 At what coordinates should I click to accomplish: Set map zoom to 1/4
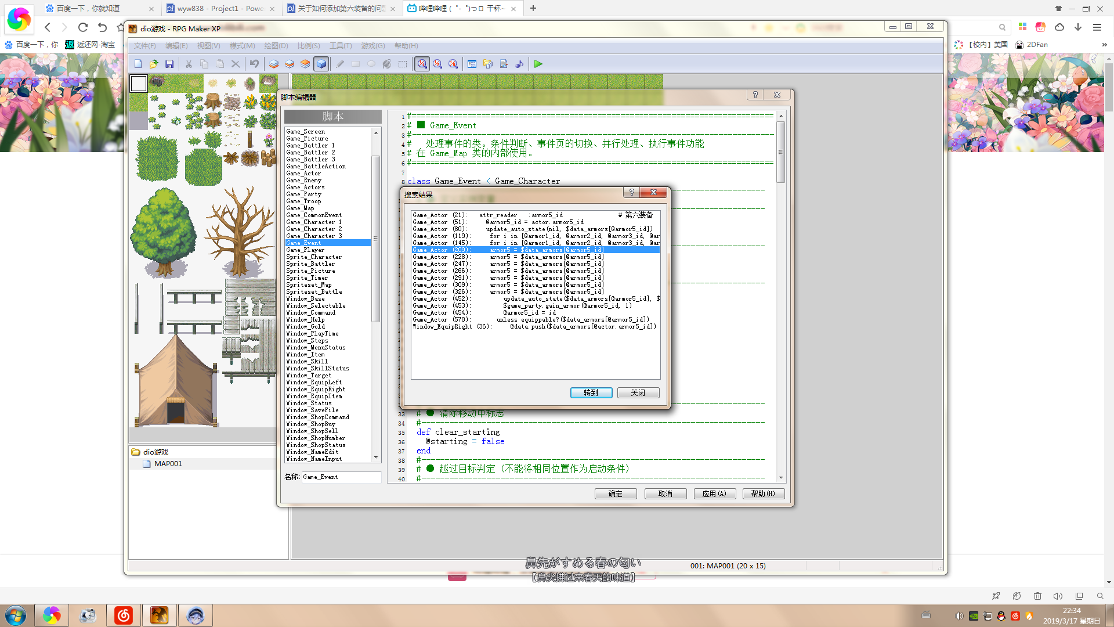tap(453, 64)
